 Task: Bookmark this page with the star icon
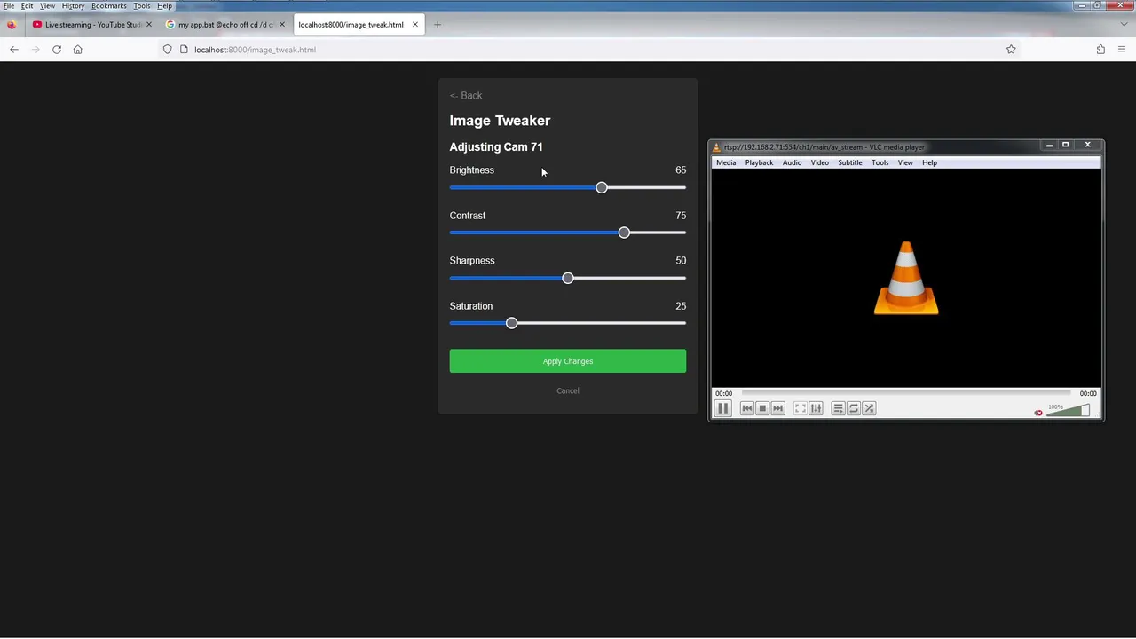click(x=1011, y=50)
